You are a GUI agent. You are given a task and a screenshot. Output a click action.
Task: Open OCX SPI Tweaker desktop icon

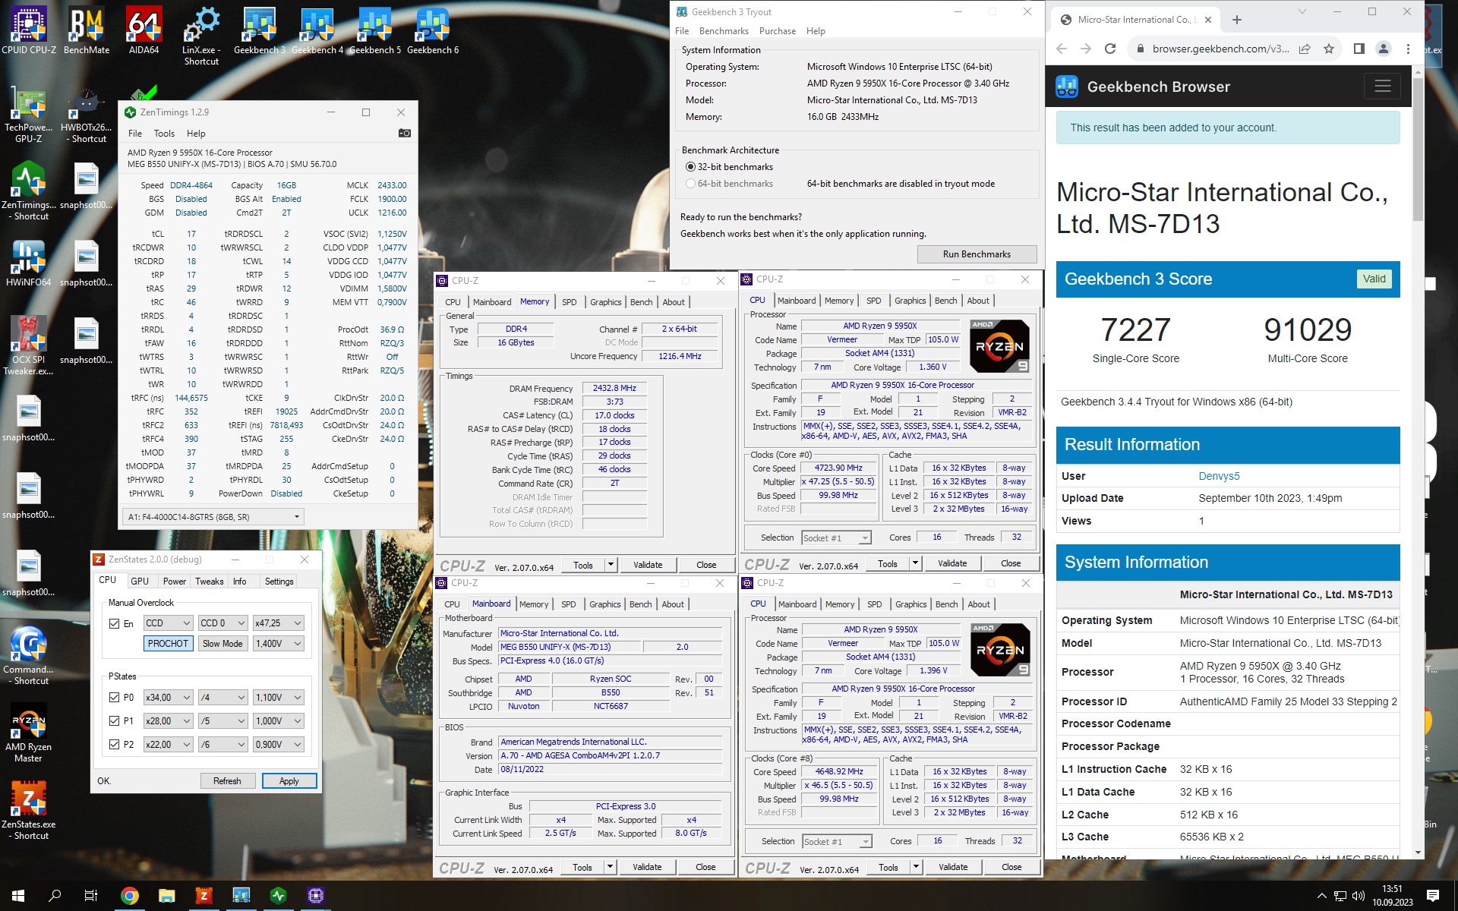[x=29, y=346]
